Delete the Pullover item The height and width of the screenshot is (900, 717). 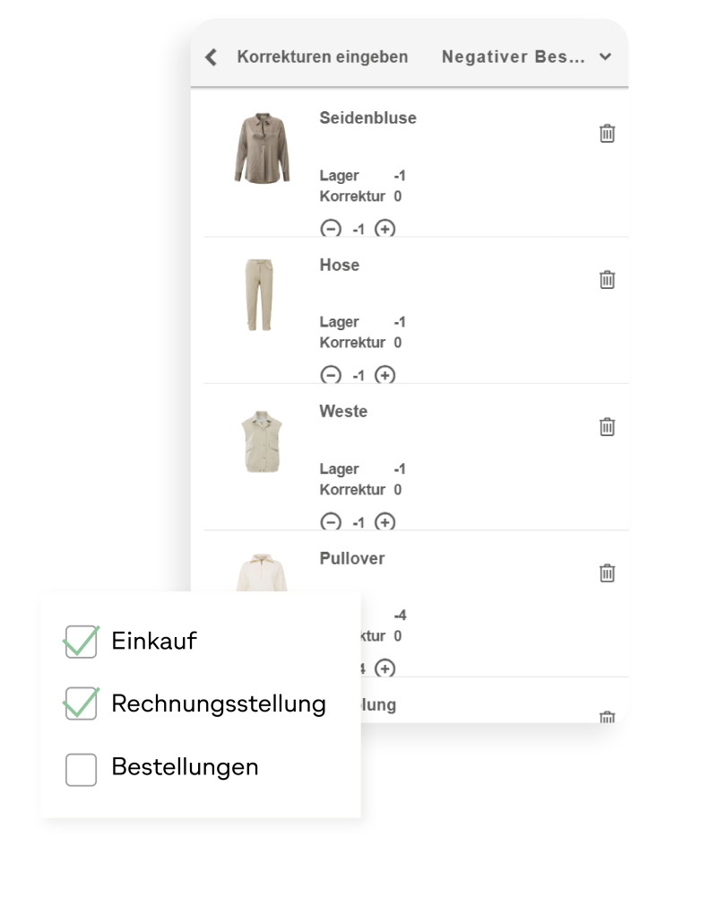pos(607,572)
